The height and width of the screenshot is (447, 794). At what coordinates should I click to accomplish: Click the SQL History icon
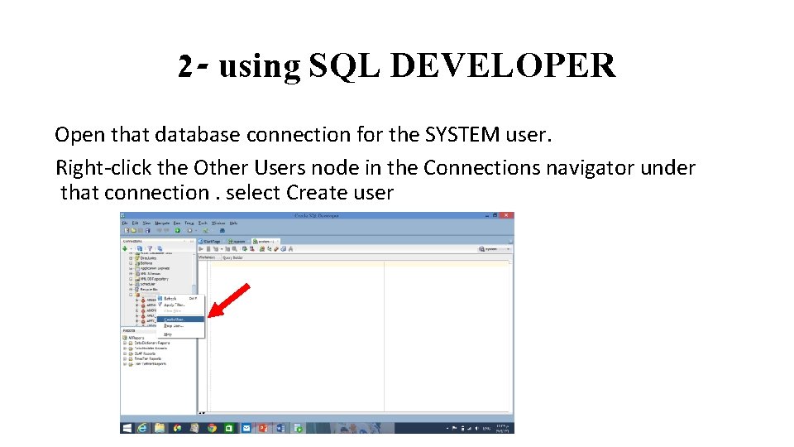[284, 249]
